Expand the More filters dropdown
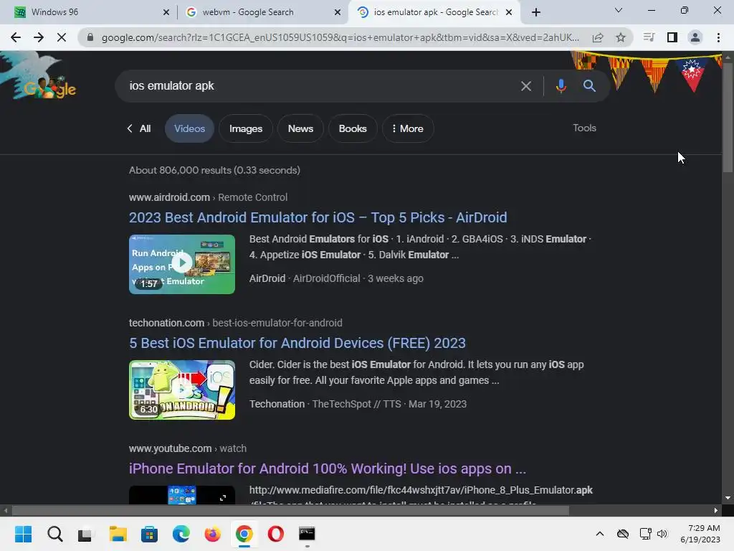Viewport: 734px width, 551px height. pos(408,129)
